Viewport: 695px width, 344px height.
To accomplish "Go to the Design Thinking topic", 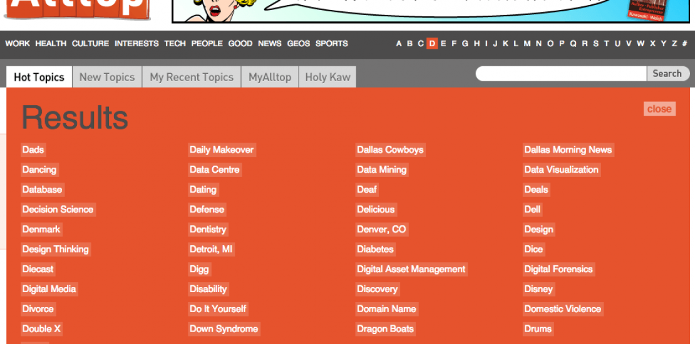I will 56,249.
